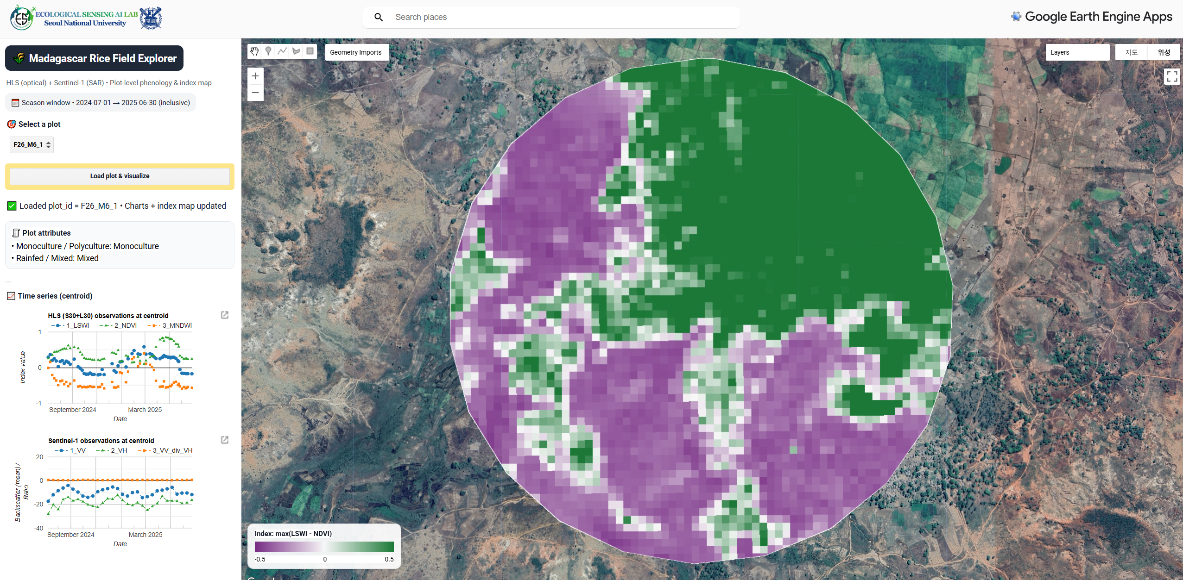
Task: Select the draw polygon shape tool
Action: (x=296, y=51)
